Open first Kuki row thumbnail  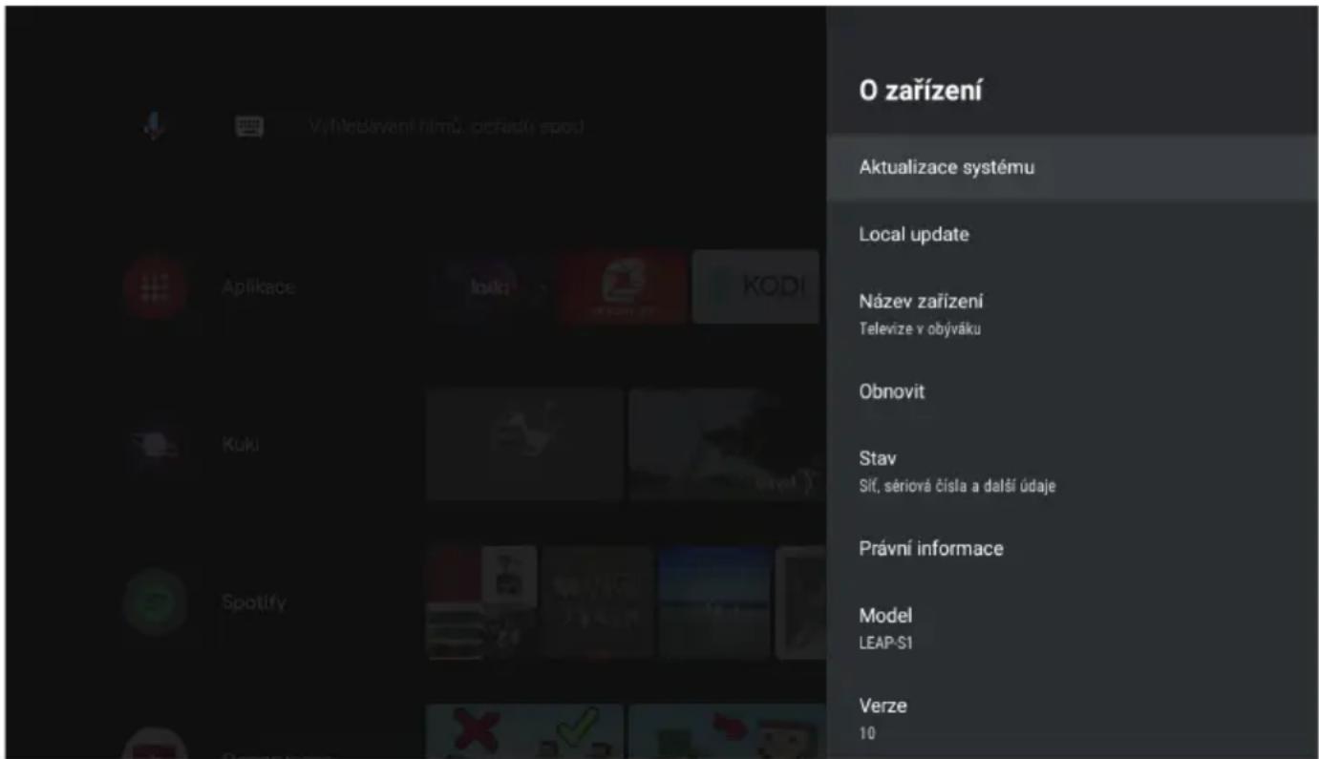point(524,444)
